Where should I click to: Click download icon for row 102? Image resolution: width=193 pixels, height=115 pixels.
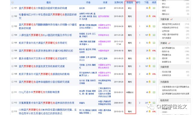pos(150,16)
